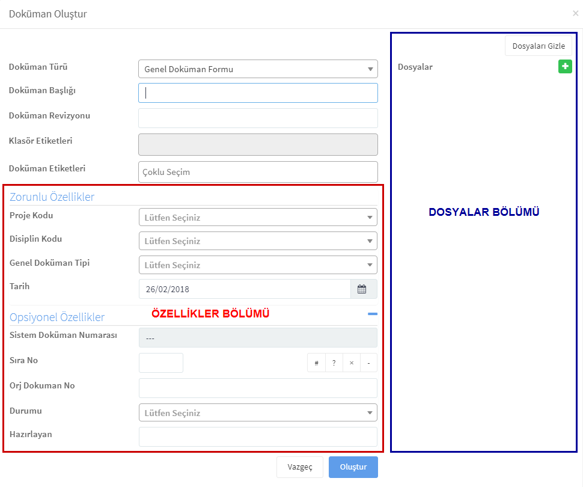Click into the Orj Dokuman No field
Viewport: 583px width, 487px height.
pos(258,388)
